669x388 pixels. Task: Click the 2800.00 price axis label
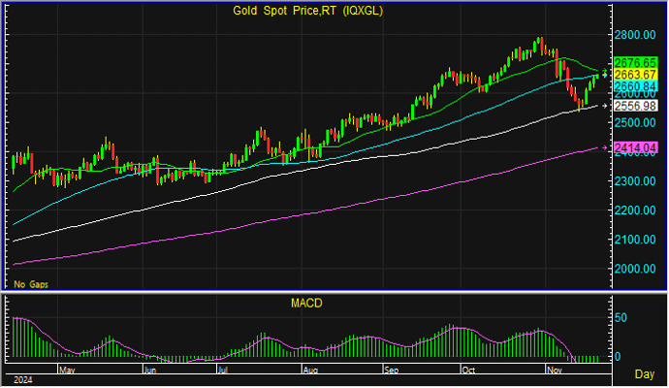click(636, 35)
